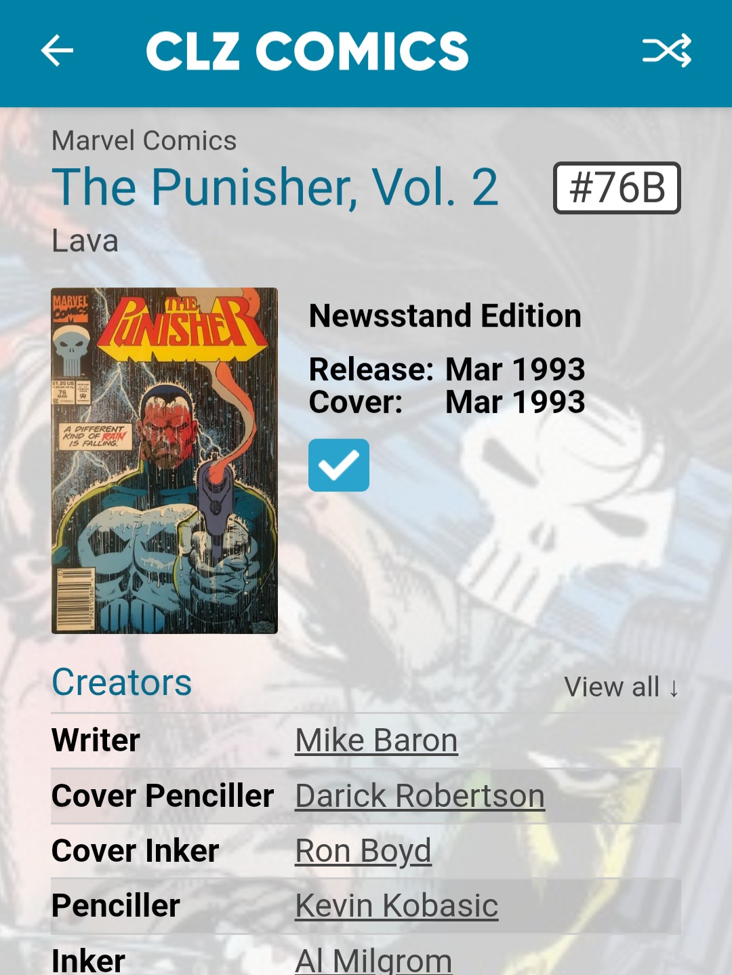Open the Mike Baron creator link
This screenshot has height=975, width=732.
pos(376,740)
